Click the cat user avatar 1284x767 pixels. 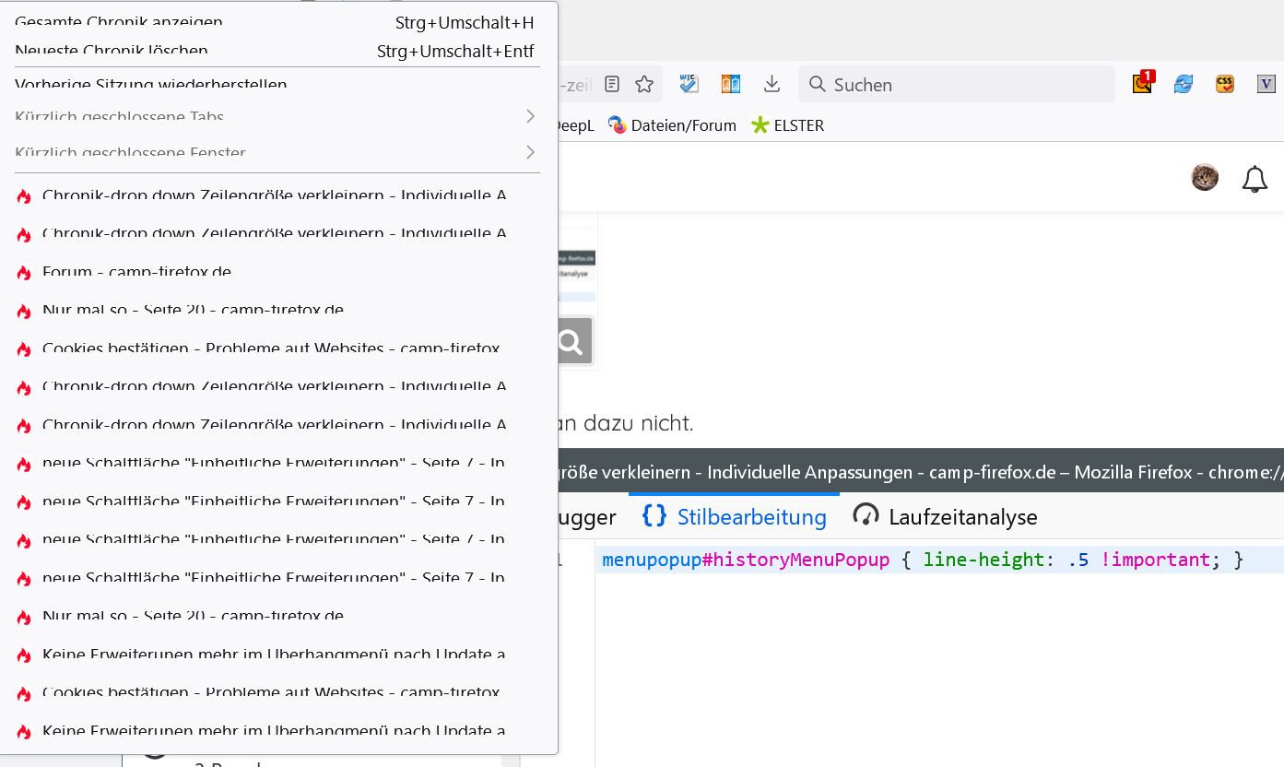pyautogui.click(x=1205, y=178)
